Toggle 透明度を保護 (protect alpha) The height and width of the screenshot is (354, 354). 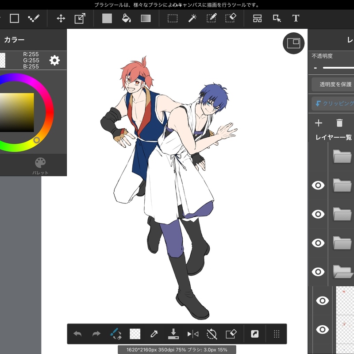click(x=333, y=85)
